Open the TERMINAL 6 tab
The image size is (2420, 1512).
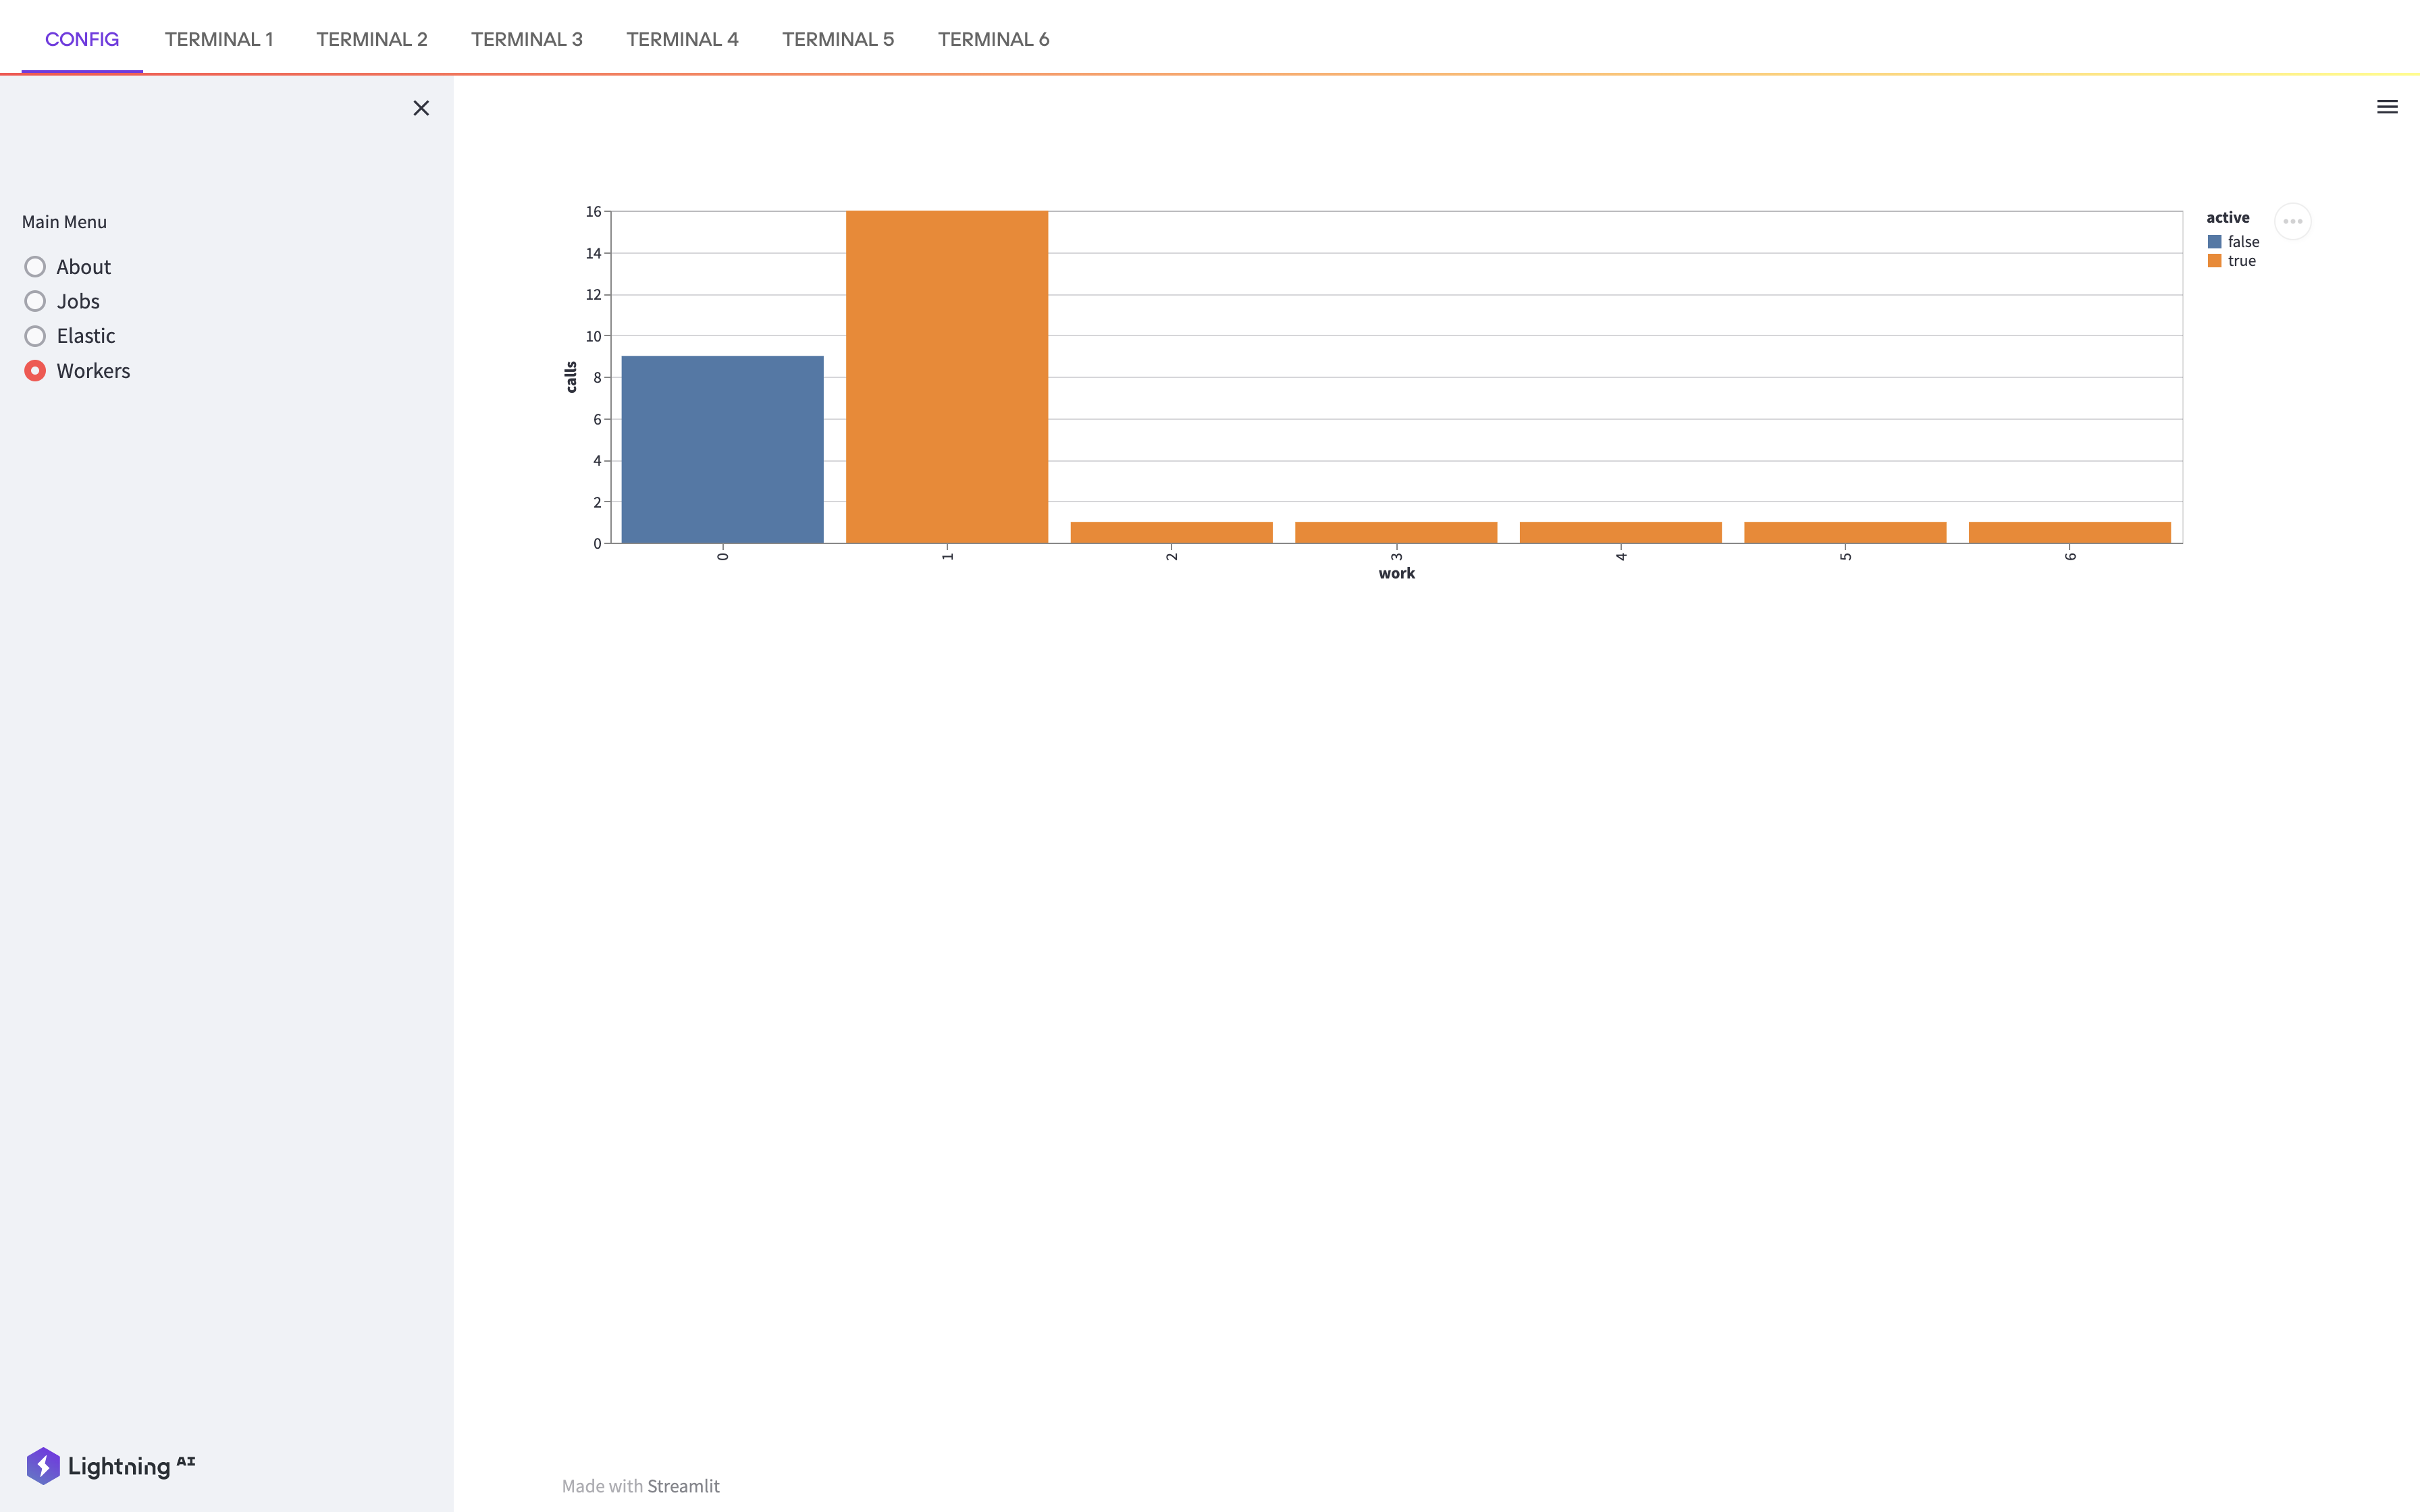pos(993,39)
